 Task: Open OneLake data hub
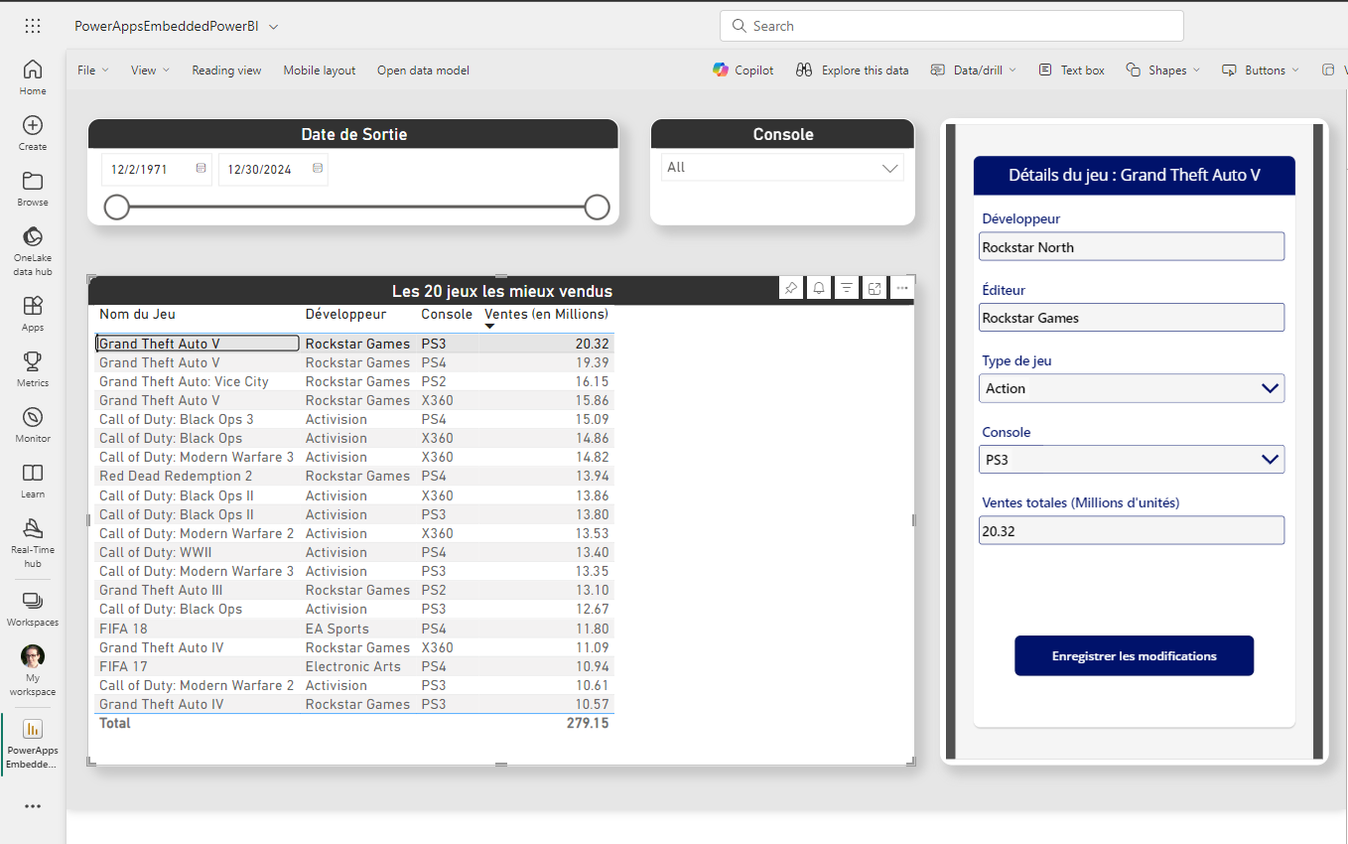(33, 251)
